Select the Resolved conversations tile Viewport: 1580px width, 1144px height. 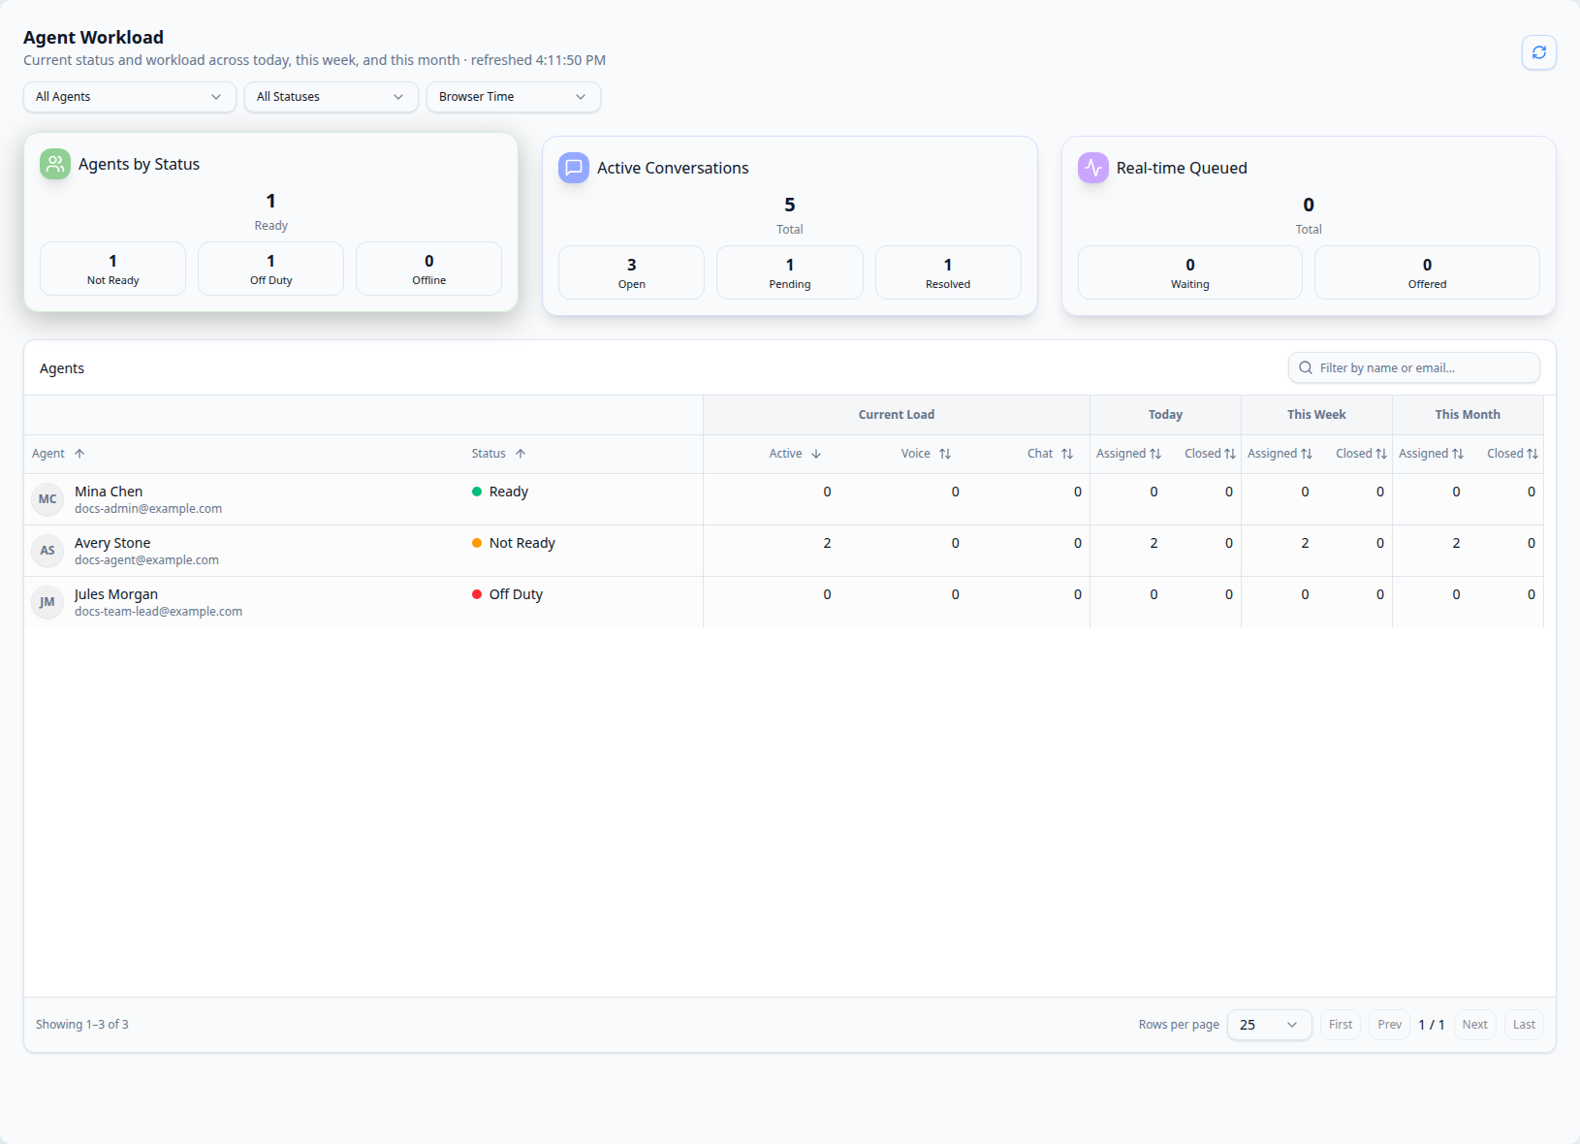[x=948, y=272]
